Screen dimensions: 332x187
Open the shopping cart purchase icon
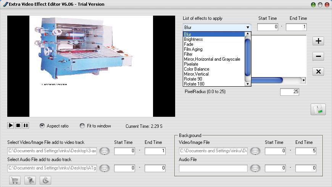[x=15, y=181]
